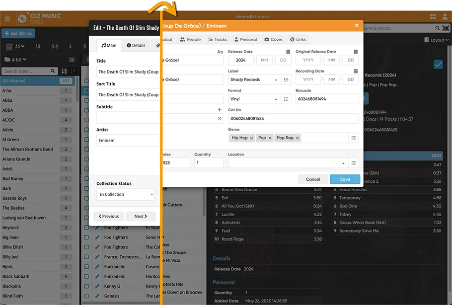Tick the checkbox for the Genesis row
Image resolution: width=452 pixels, height=305 pixels.
point(86,296)
